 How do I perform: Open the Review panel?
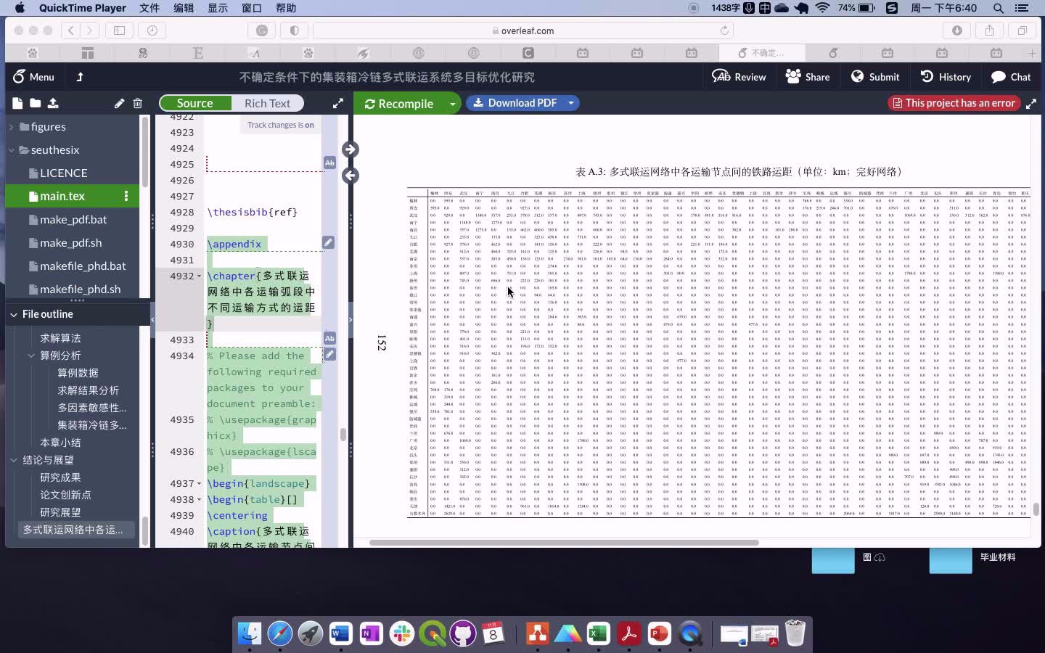[x=739, y=77]
